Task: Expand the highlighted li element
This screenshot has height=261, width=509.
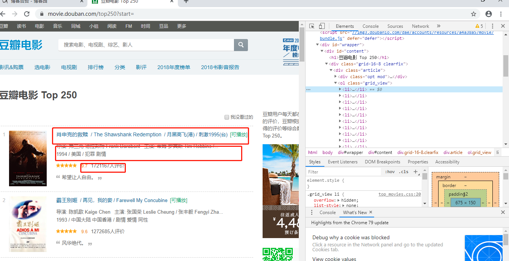Action: coord(340,89)
